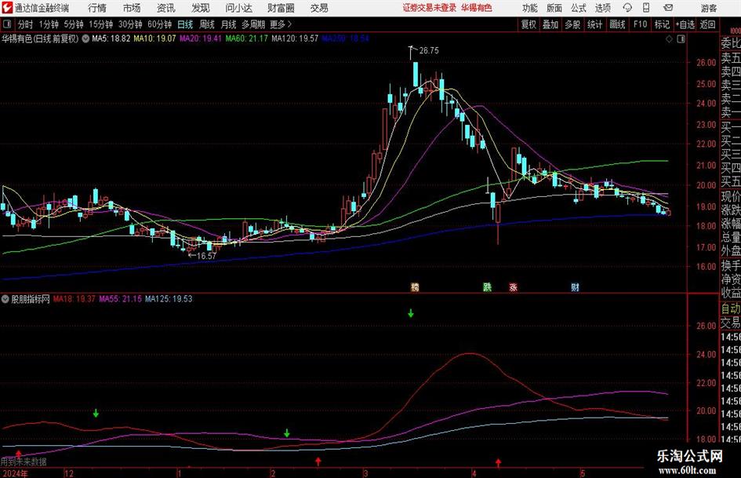Click the MA60: 21.17 label
The image size is (741, 478).
point(247,38)
